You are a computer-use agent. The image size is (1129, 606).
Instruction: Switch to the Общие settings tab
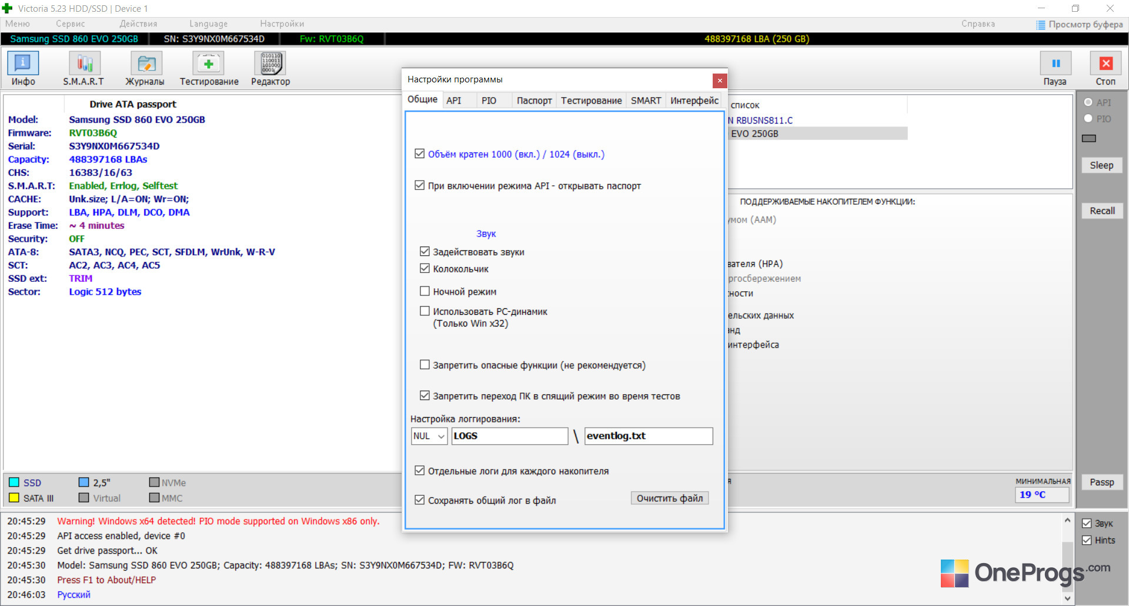tap(422, 99)
